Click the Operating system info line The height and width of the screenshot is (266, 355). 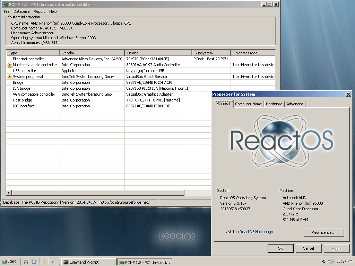click(x=54, y=38)
